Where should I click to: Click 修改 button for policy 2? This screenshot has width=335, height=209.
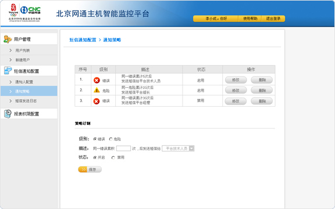click(236, 90)
